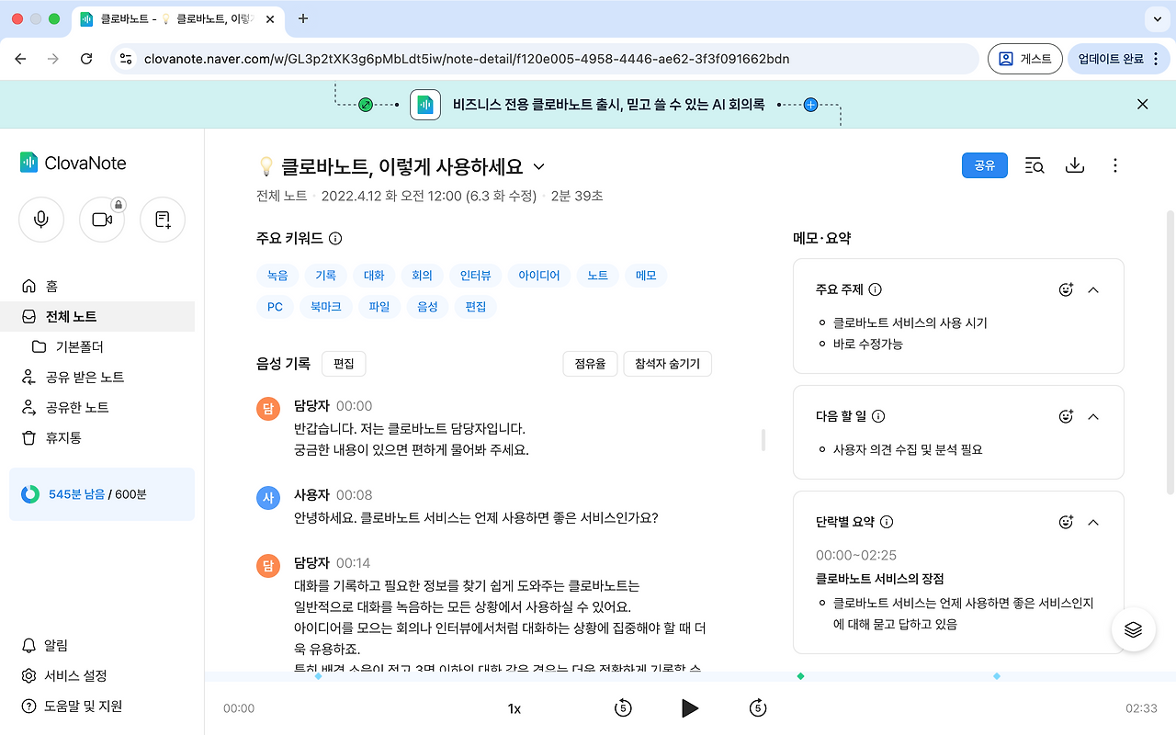Open the floating layers button
1176x735 pixels.
(x=1133, y=629)
